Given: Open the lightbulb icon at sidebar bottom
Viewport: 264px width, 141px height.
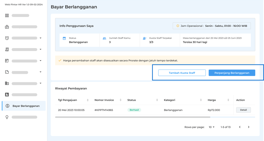Looking at the screenshot, I should coord(7,117).
